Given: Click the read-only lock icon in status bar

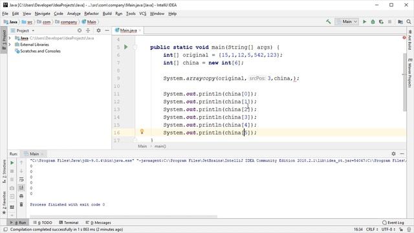Looking at the screenshot, I should [401, 230].
